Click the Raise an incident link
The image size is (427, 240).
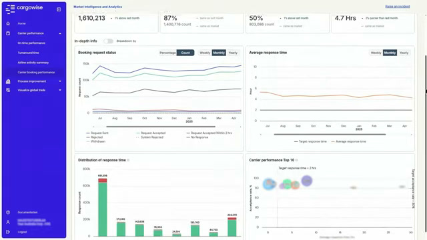pos(398,7)
